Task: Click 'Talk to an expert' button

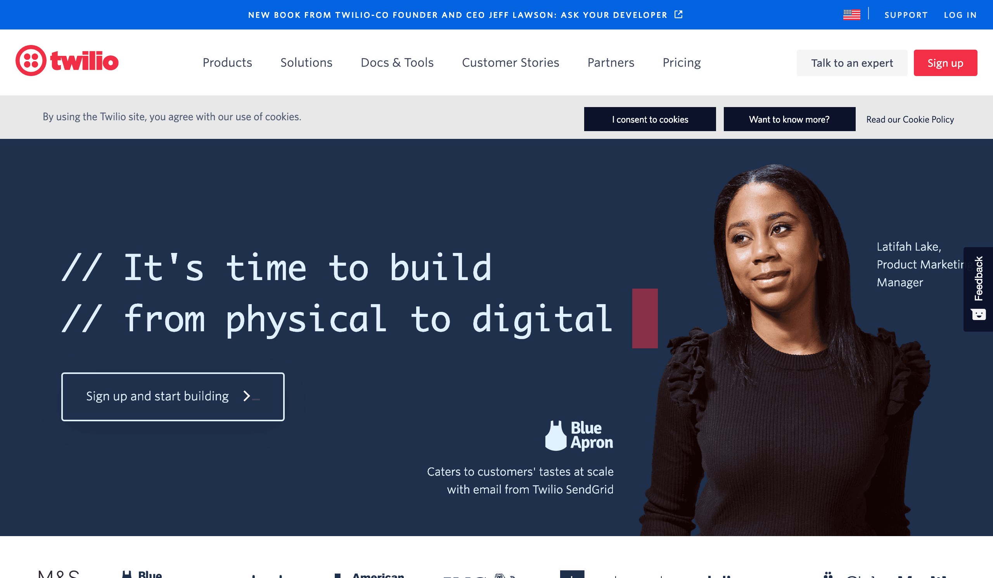Action: tap(852, 62)
